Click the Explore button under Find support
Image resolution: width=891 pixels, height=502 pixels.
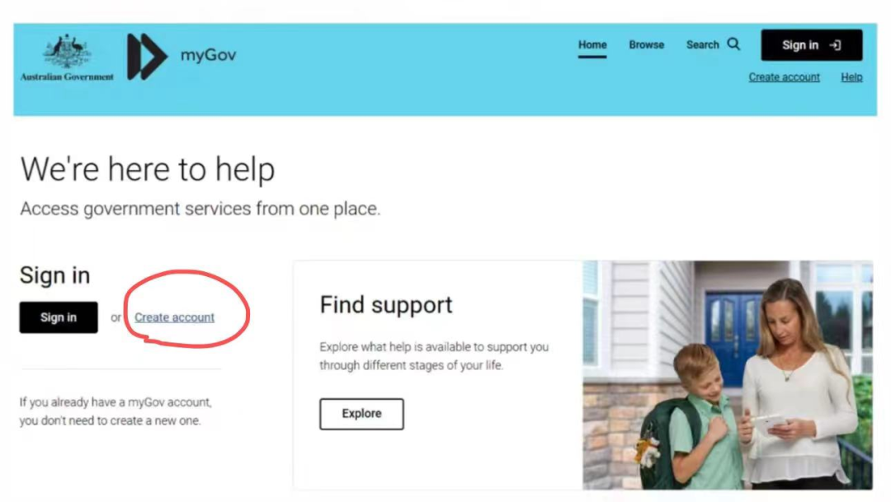pyautogui.click(x=361, y=414)
